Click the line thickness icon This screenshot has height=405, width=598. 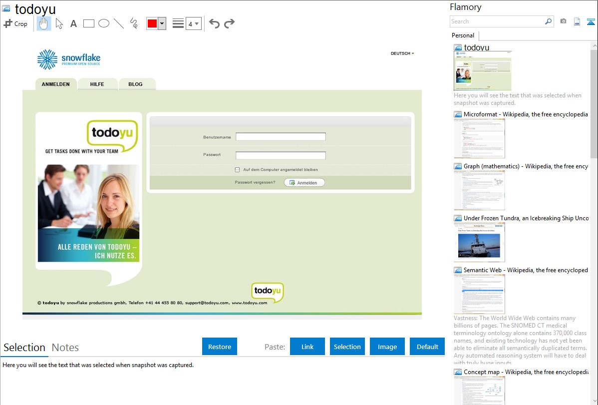178,23
